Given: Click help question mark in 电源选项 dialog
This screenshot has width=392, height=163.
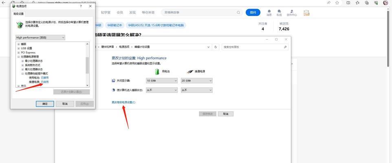Looking at the screenshot, I should click(x=81, y=6).
